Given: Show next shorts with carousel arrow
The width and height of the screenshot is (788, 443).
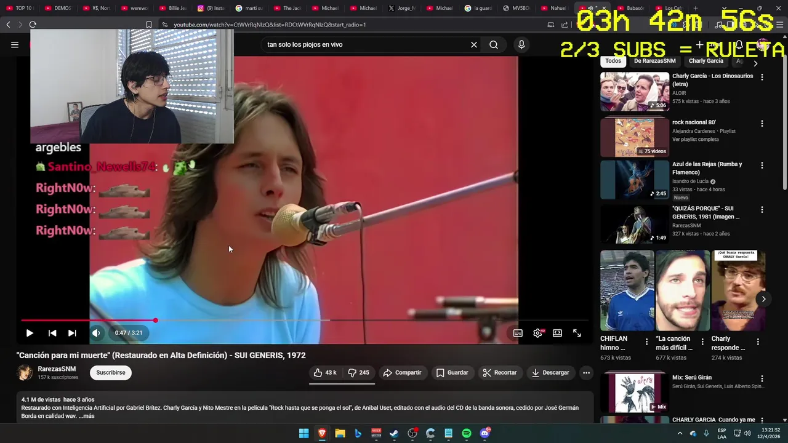Looking at the screenshot, I should 763,299.
